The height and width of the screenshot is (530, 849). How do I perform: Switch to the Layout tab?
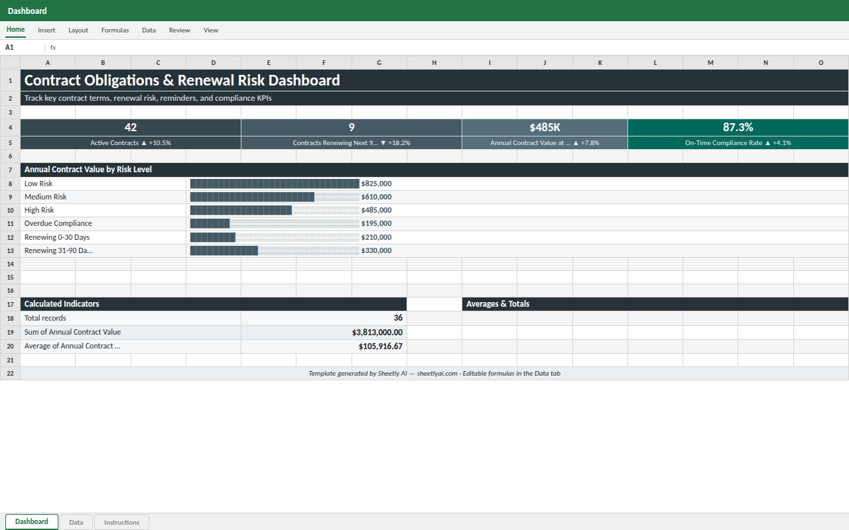[x=78, y=30]
